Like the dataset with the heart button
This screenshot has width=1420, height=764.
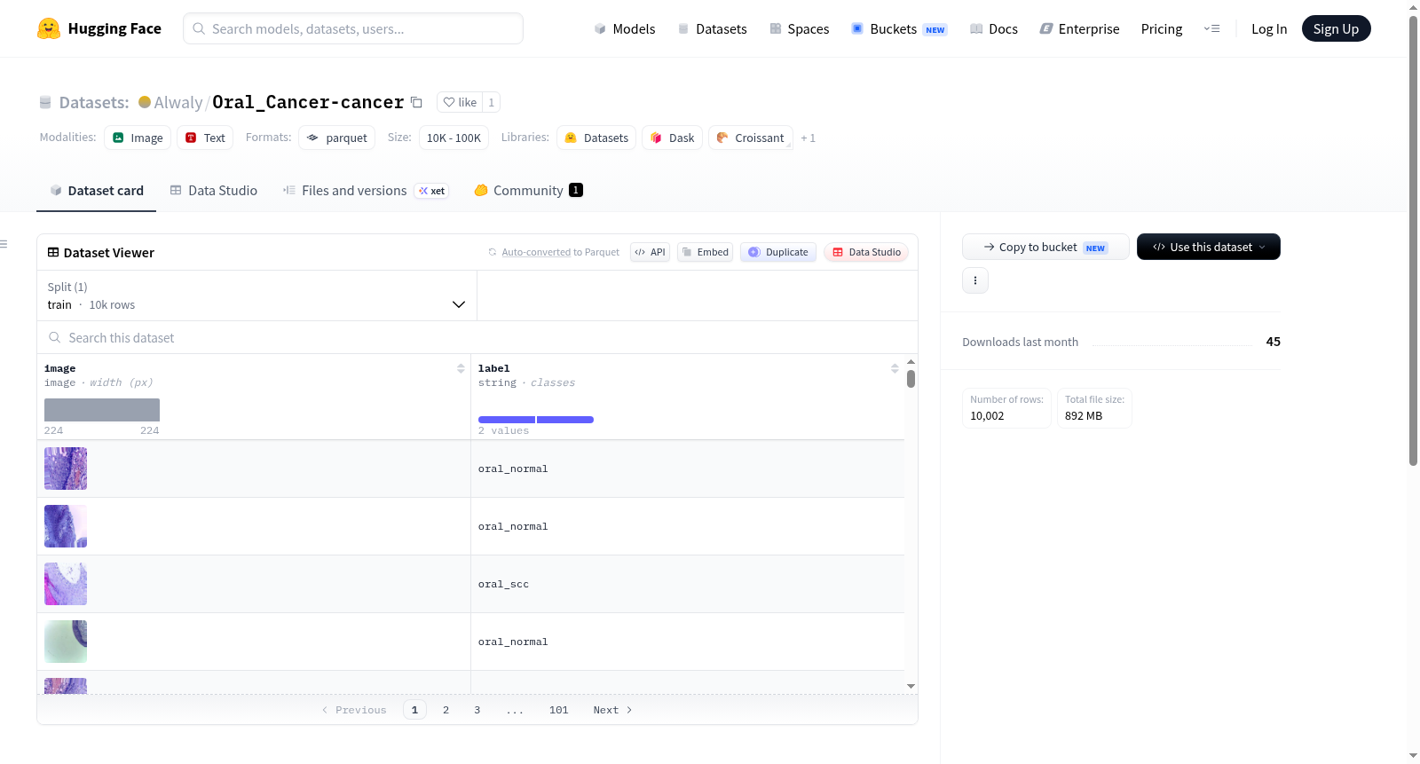coord(460,102)
